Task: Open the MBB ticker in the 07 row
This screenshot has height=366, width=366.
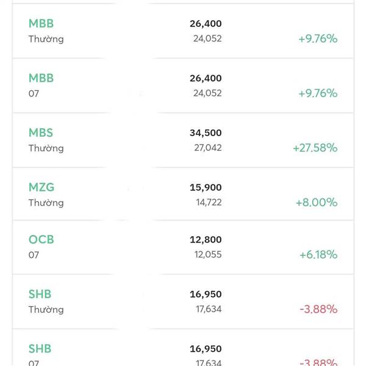Action: 41,78
